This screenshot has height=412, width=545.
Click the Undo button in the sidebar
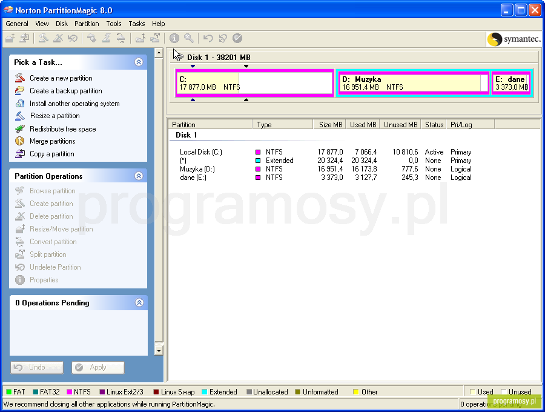37,368
